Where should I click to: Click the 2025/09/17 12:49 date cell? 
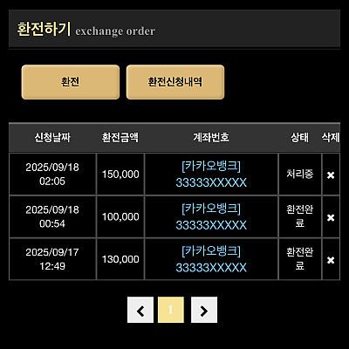[x=52, y=259]
